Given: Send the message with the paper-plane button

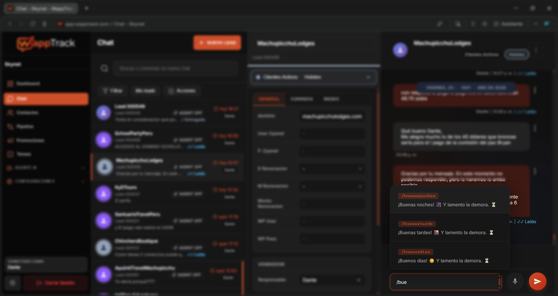Looking at the screenshot, I should pyautogui.click(x=537, y=281).
